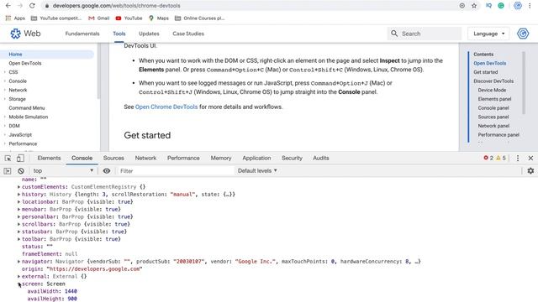Open the YouTube bookmark

[129, 18]
